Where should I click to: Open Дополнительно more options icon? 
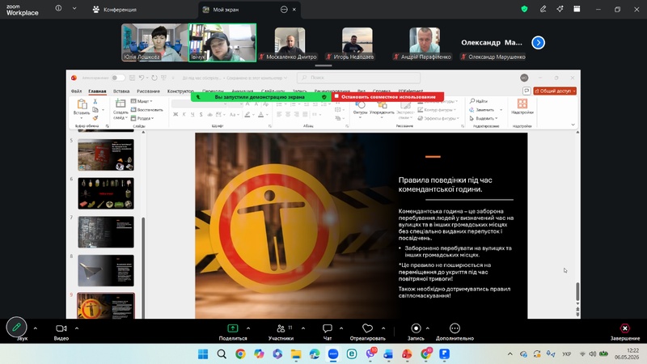coord(455,332)
